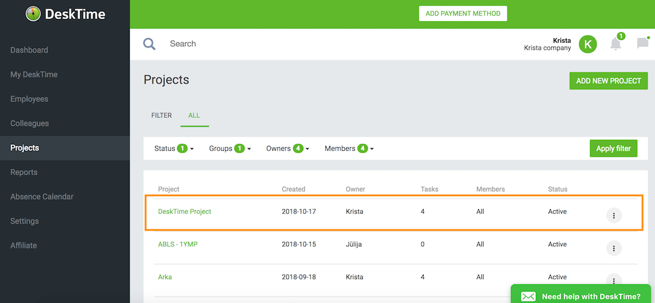This screenshot has height=303, width=655.
Task: Open Affiliate in sidebar
Action: tap(23, 246)
